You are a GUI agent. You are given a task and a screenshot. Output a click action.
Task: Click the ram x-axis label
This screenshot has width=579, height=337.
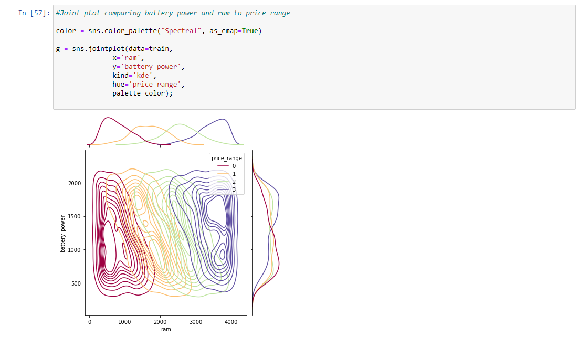click(x=166, y=329)
